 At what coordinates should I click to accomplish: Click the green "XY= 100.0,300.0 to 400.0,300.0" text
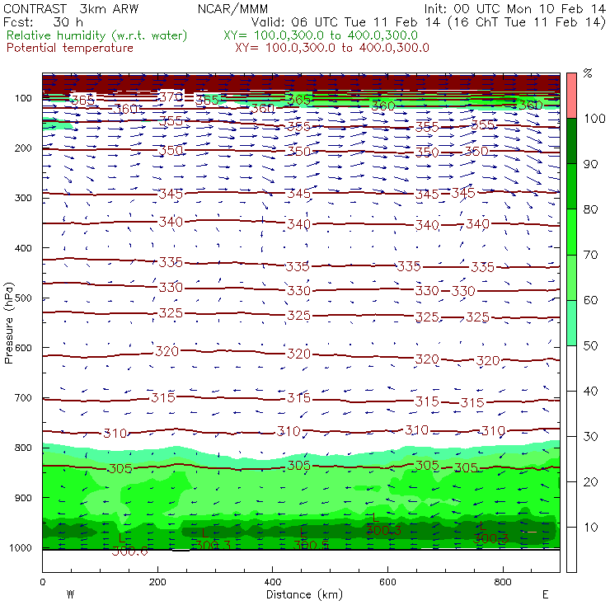coord(321,35)
